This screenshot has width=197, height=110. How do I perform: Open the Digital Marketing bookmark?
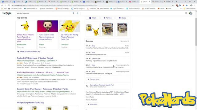pos(117,9)
